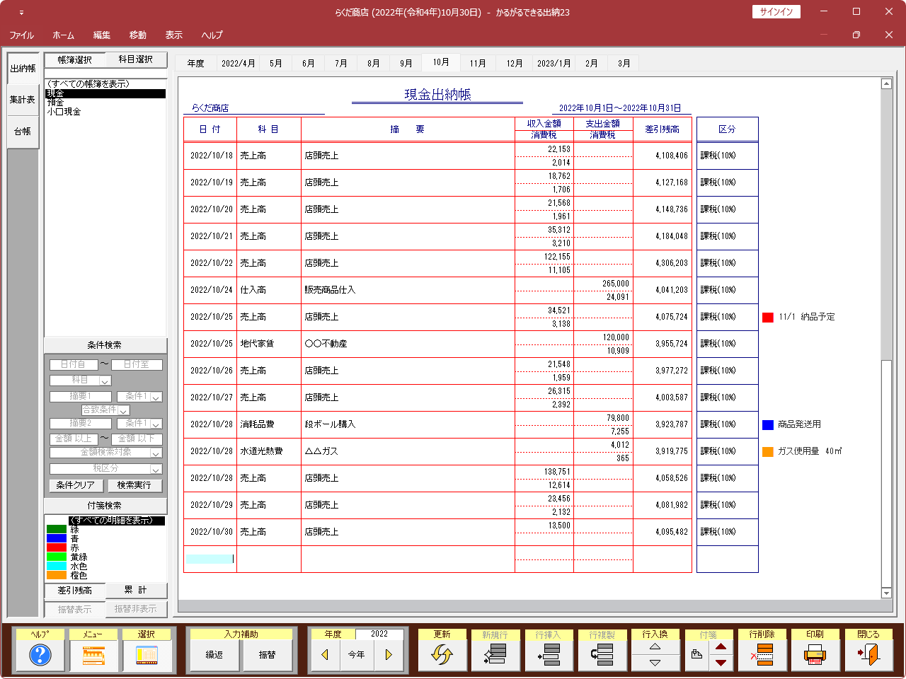This screenshot has width=906, height=679.
Task: Move row up with 行入換 up arrow
Action: click(655, 647)
